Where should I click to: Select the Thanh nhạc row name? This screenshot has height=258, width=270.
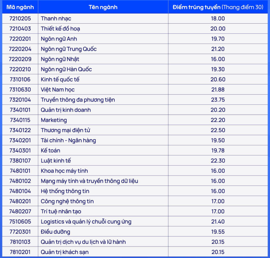pos(56,19)
